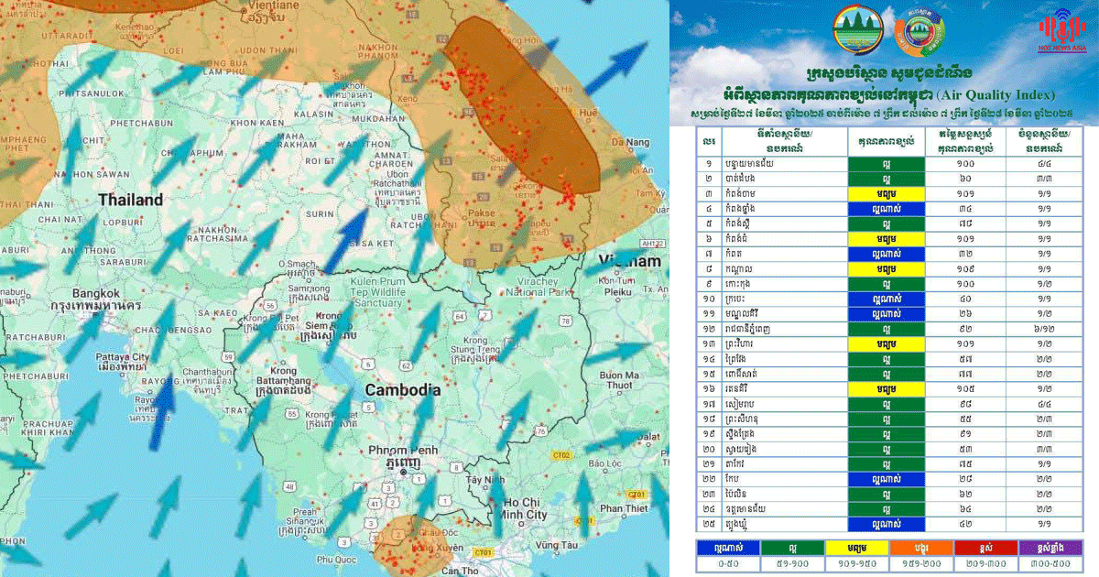This screenshot has width=1099, height=577.
Task: Click the Cambodia country label
Action: point(402,390)
